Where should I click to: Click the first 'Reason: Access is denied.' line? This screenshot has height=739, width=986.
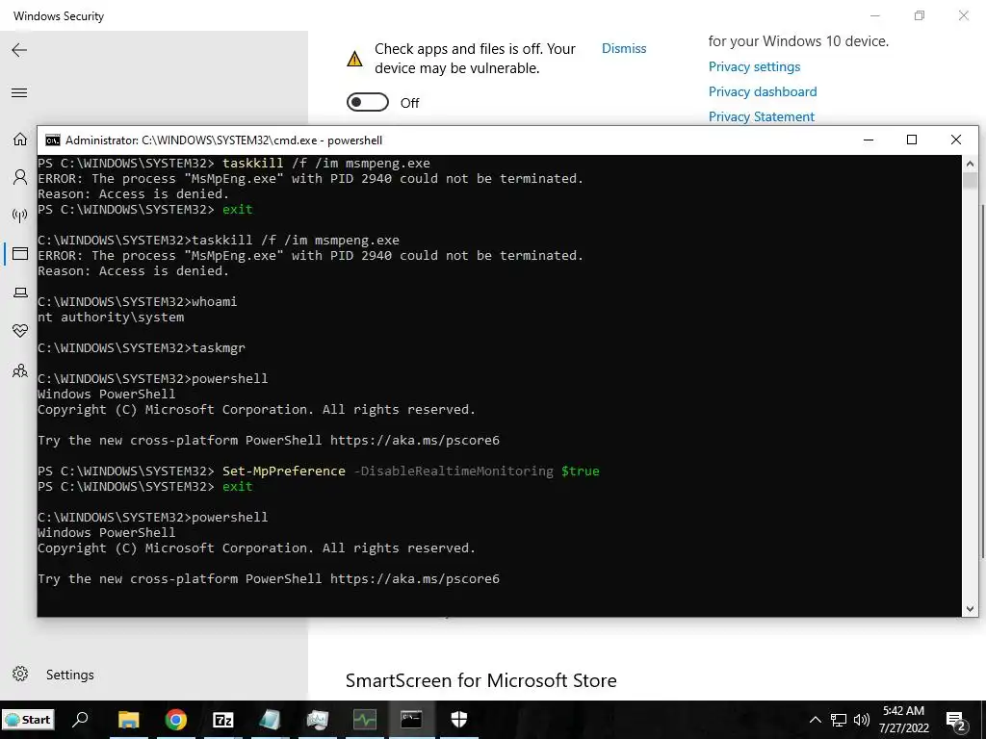133,194
